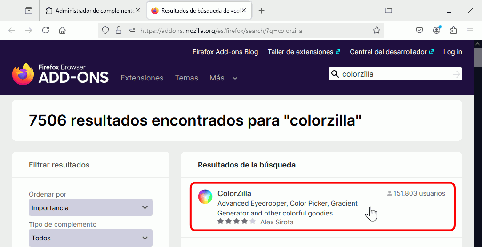The image size is (482, 247).
Task: Open Firefox View tab list icon
Action: 29,10
